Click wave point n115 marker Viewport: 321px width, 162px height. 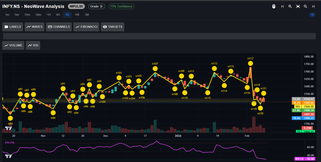coord(231,71)
